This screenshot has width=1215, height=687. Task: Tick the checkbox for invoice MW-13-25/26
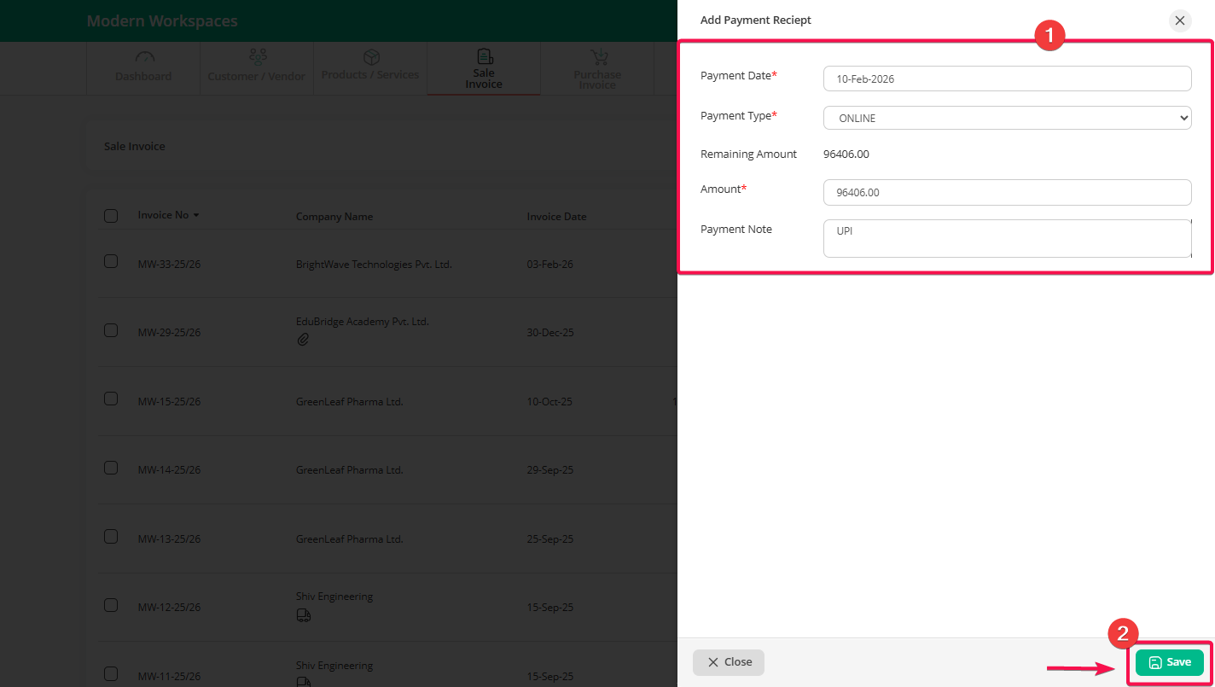point(111,537)
